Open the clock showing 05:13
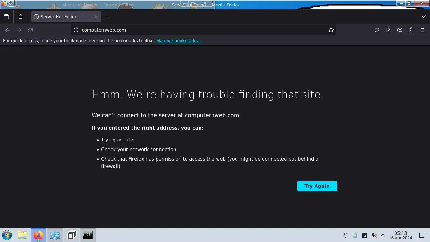Image resolution: width=430 pixels, height=242 pixels. (401, 235)
